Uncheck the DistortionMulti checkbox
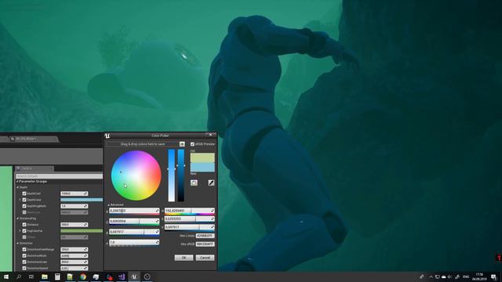This screenshot has height=282, width=502. [24, 256]
